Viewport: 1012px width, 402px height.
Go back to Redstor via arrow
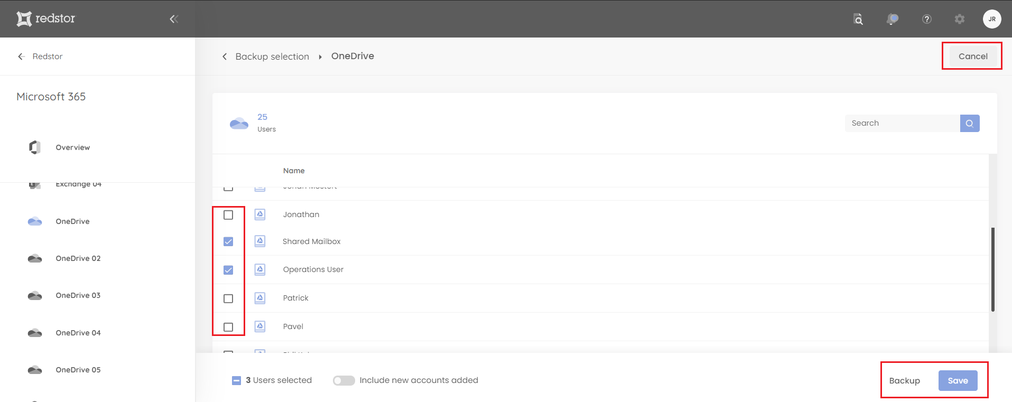[x=21, y=57]
